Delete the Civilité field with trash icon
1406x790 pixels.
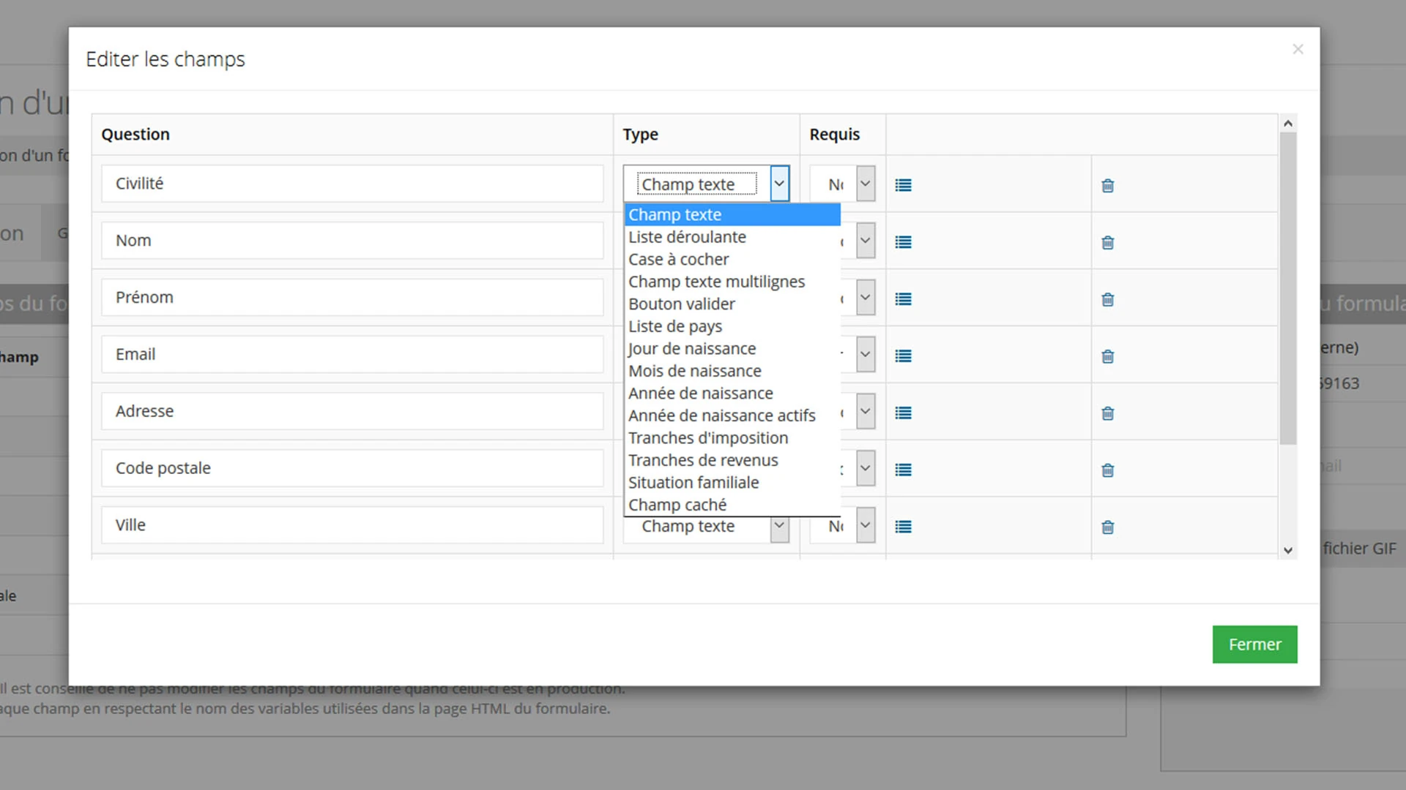[1107, 186]
